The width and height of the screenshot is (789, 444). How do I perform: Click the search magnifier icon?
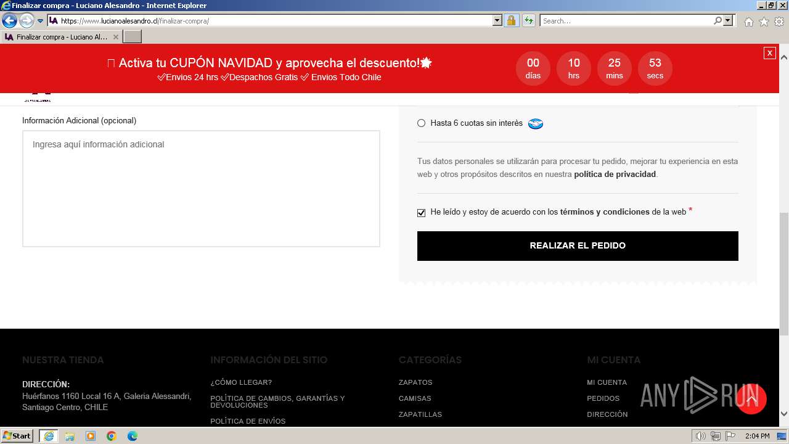pyautogui.click(x=717, y=20)
